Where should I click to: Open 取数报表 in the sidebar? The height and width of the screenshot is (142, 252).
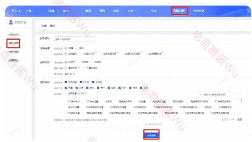14,43
